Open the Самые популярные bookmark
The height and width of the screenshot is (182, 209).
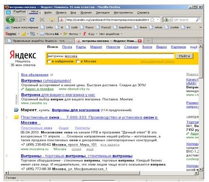(x=22, y=27)
